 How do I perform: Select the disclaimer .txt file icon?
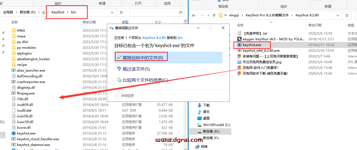[x=239, y=33]
